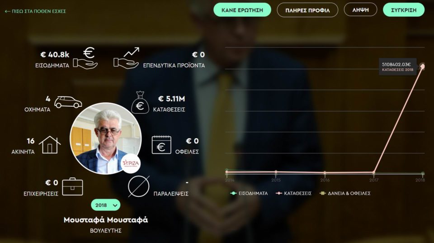The image size is (434, 243).
Task: Select the vehicles car icon
Action: point(68,102)
